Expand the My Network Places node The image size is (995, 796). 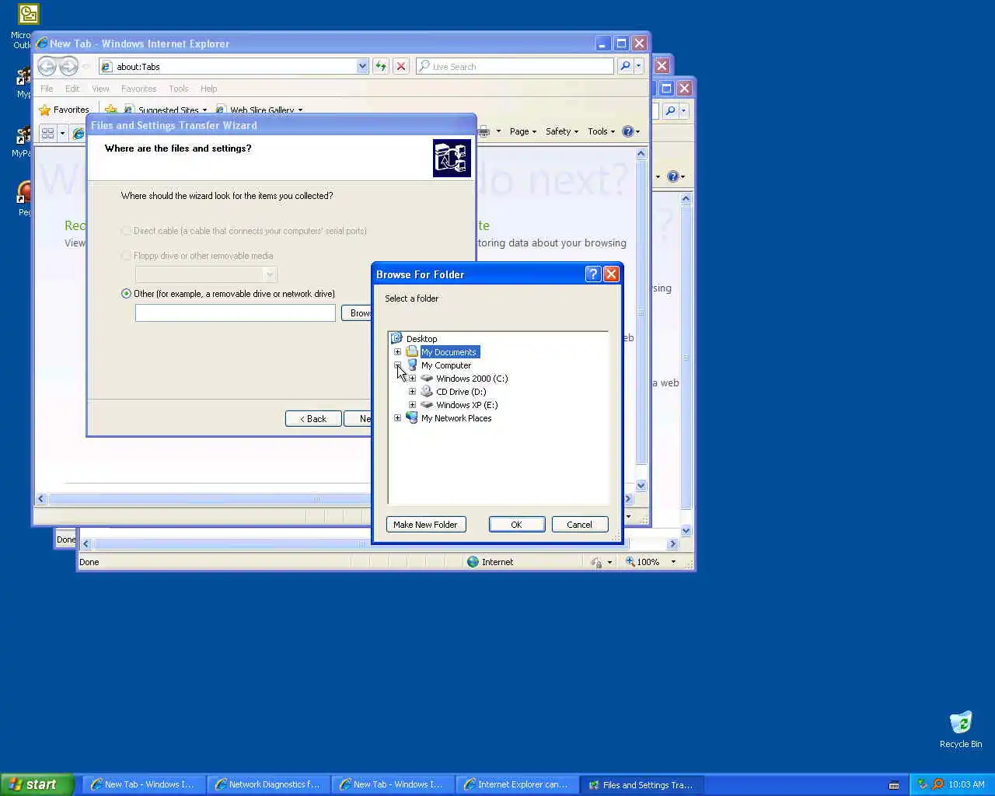(x=397, y=417)
